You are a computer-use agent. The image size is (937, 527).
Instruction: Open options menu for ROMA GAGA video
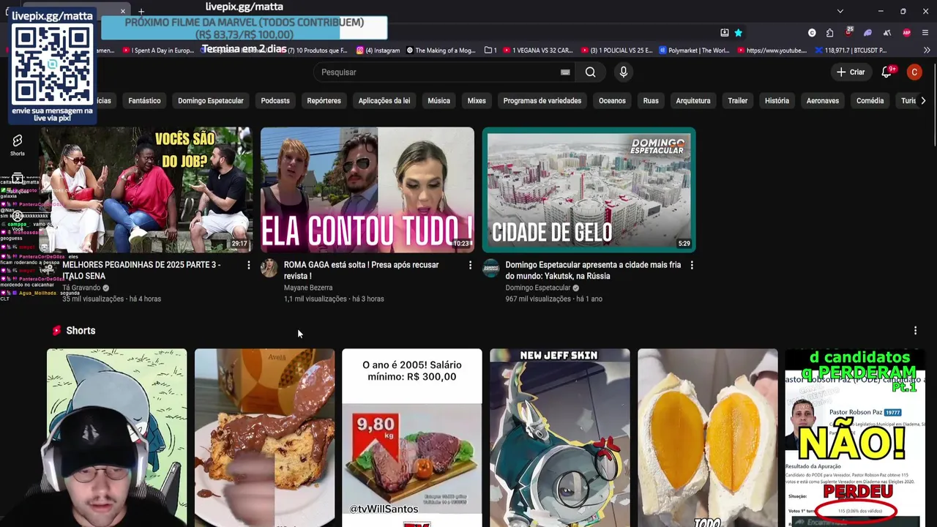click(470, 265)
